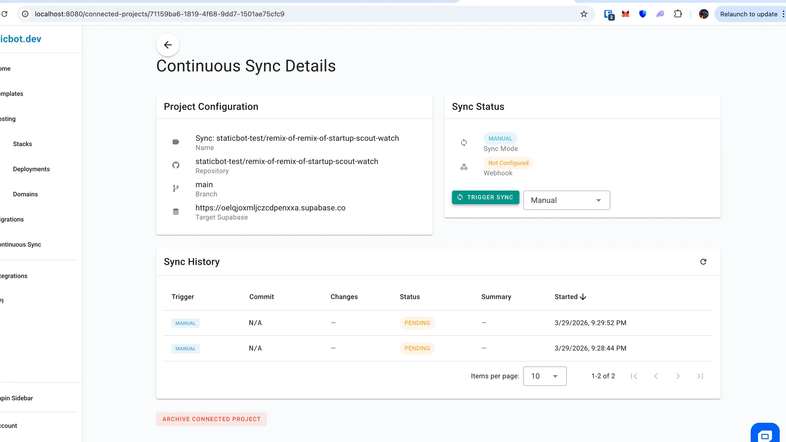Click the GitHub icon beside Repository

176,165
